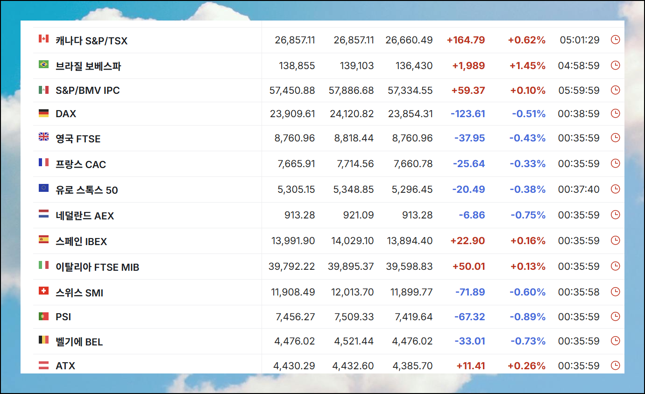645x394 pixels.
Task: Click the clock icon in the 프랑스 CAC row
Action: click(x=615, y=163)
